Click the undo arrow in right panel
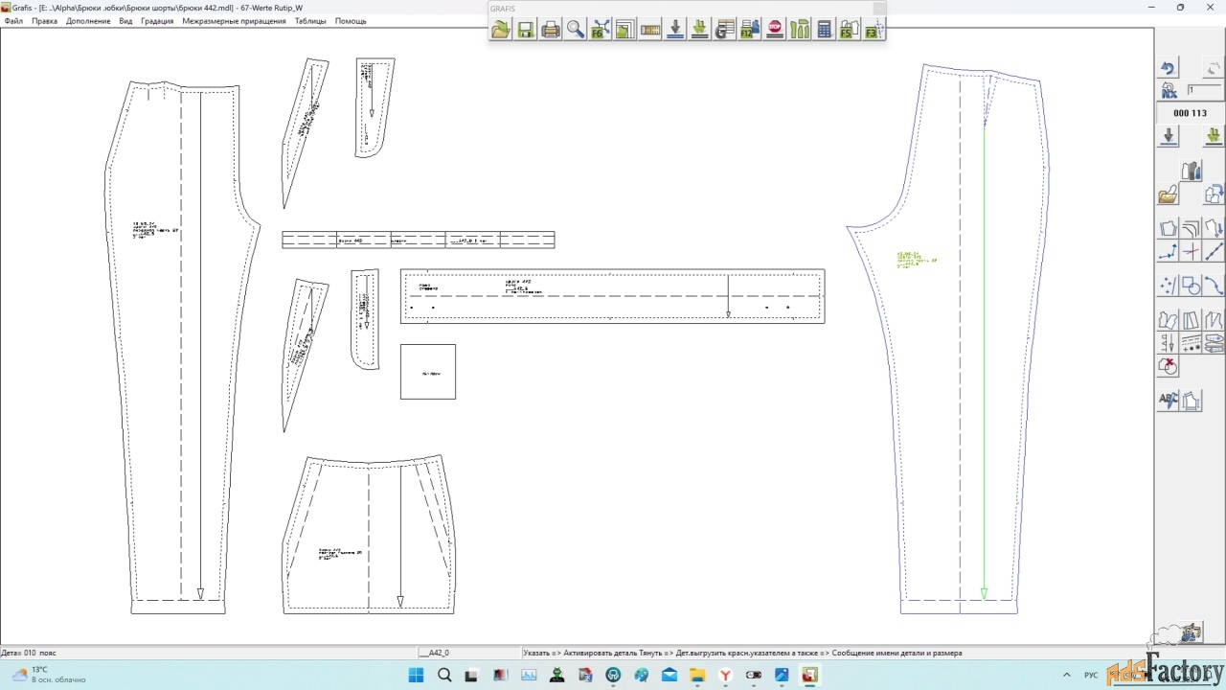1226x690 pixels. tap(1168, 68)
